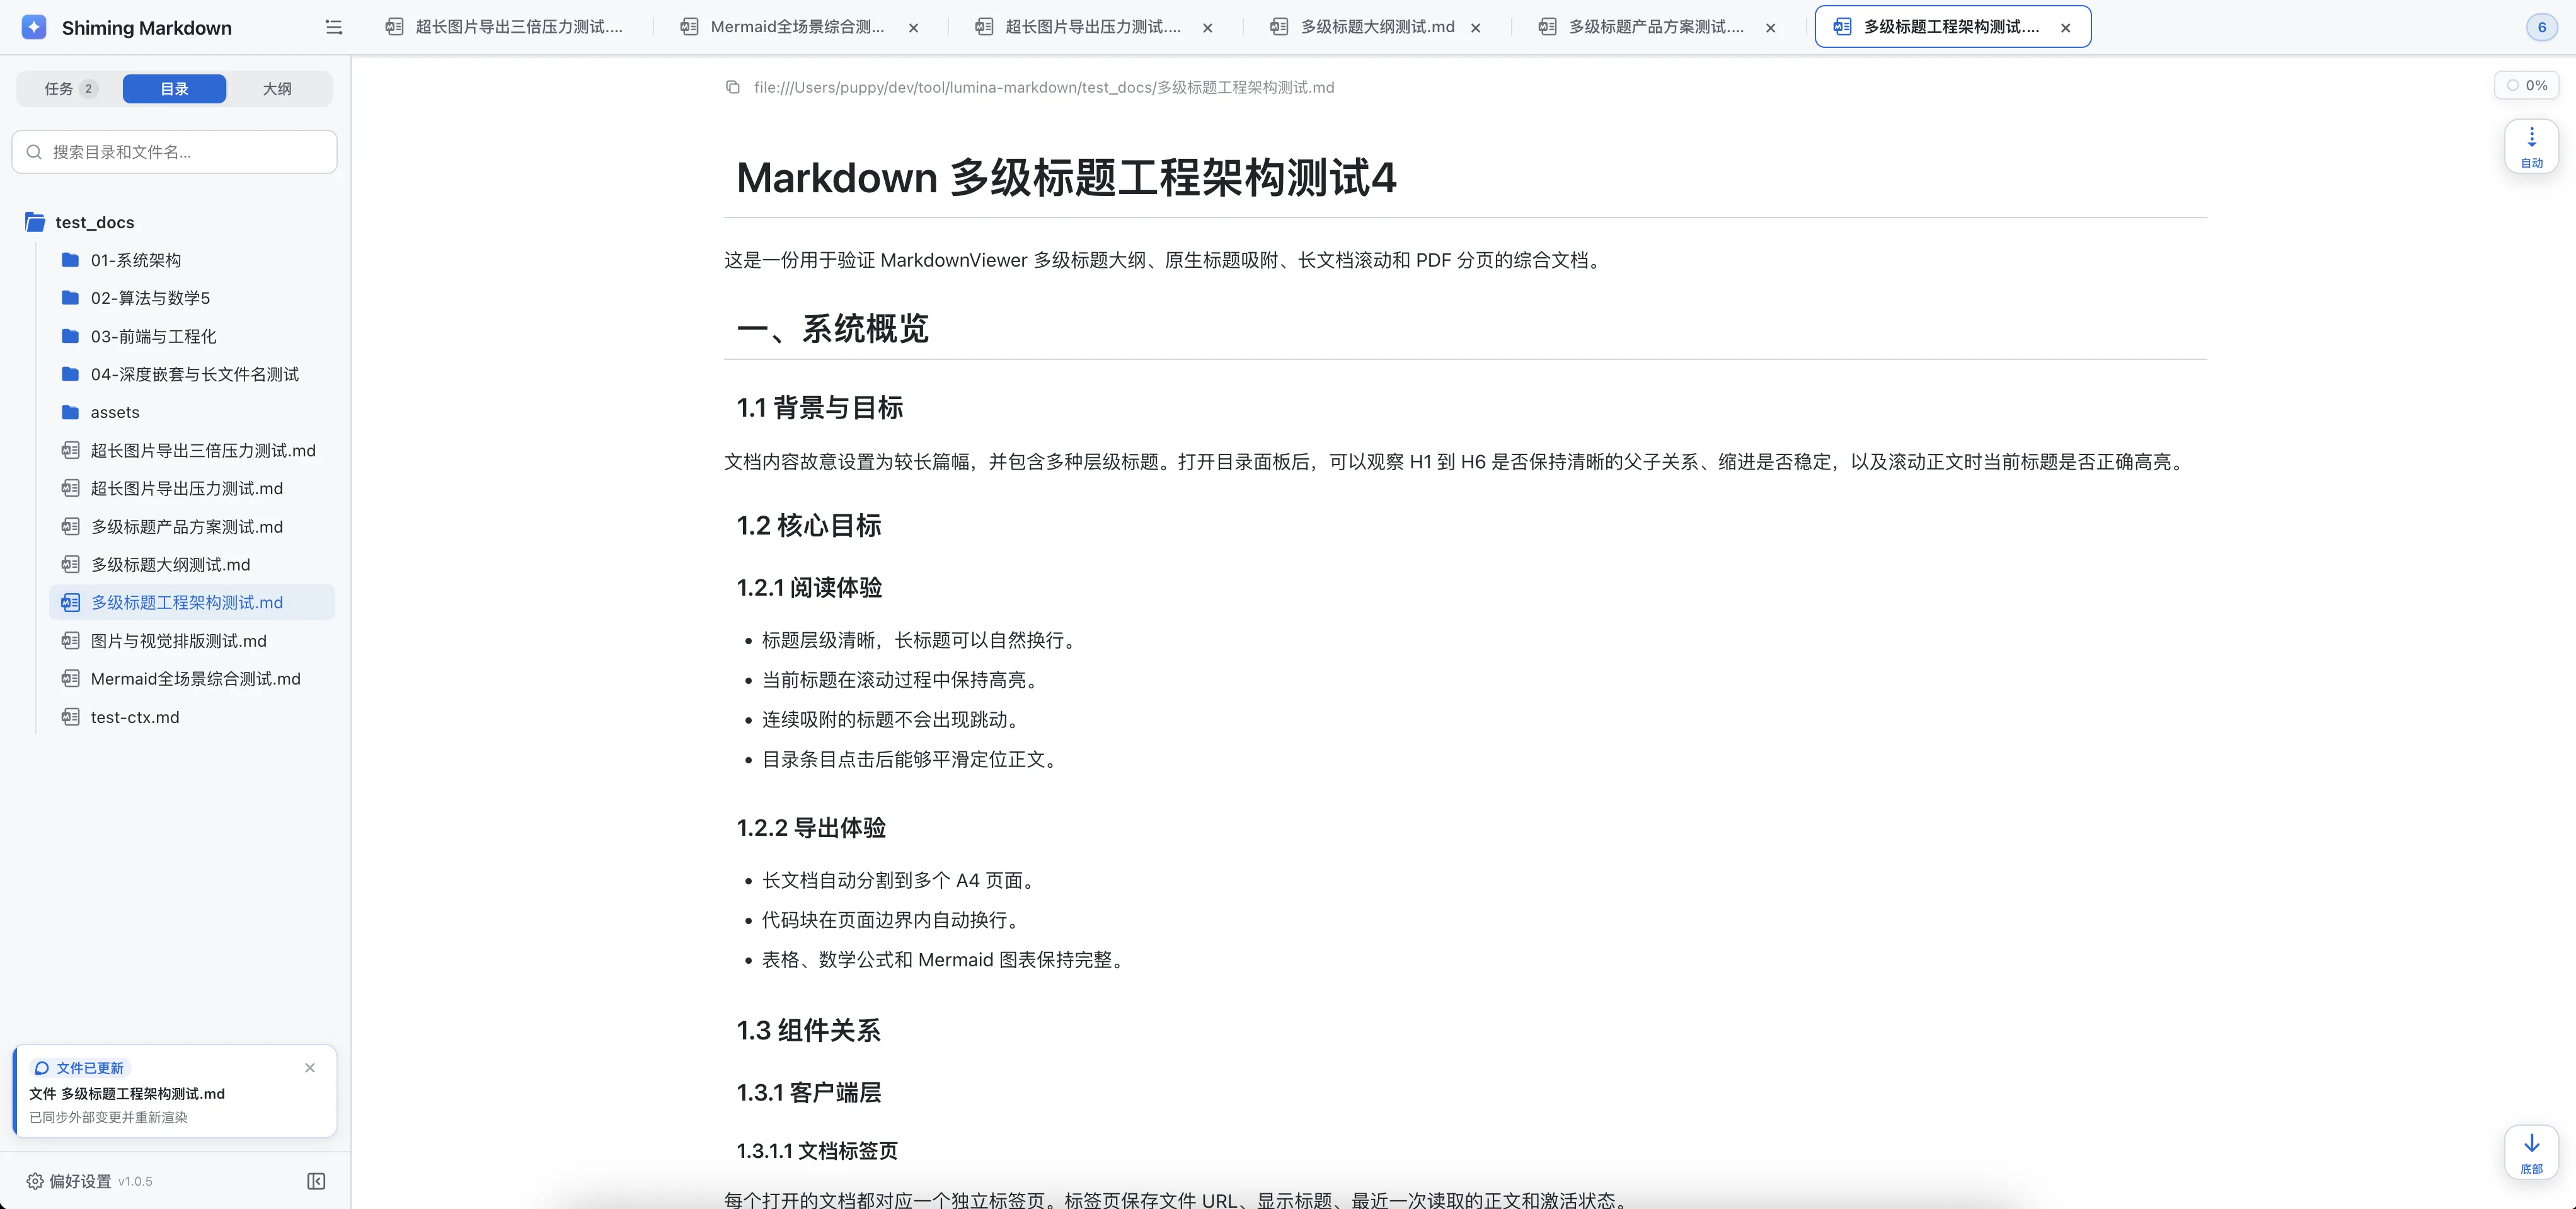Image resolution: width=2576 pixels, height=1209 pixels.
Task: Close the 超长图片导出压力测试 tab
Action: click(x=1207, y=28)
